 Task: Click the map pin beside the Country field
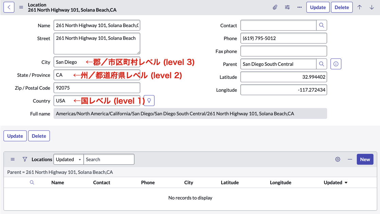click(149, 101)
